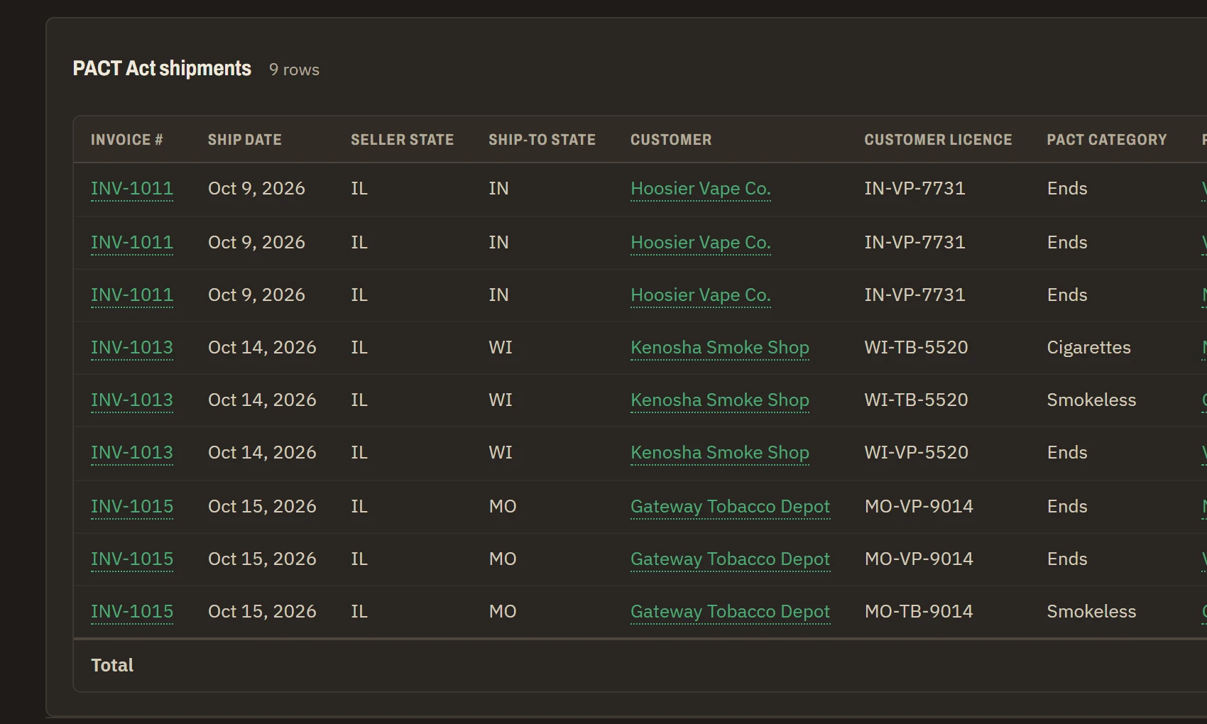The height and width of the screenshot is (724, 1207).
Task: Click the PACT CATEGORY column header
Action: point(1107,140)
